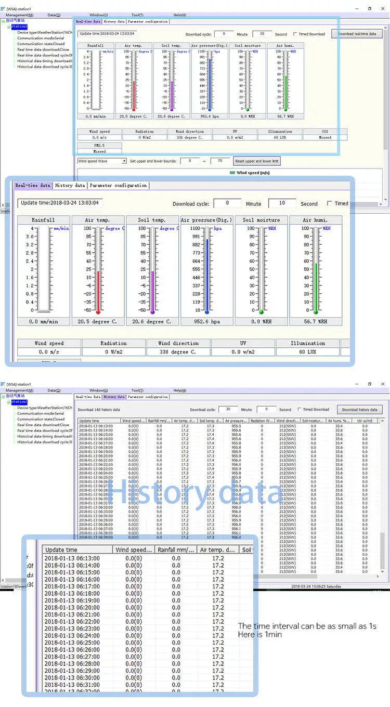Select the row '2018-01-13 06:35:00' in the history table

click(x=229, y=520)
